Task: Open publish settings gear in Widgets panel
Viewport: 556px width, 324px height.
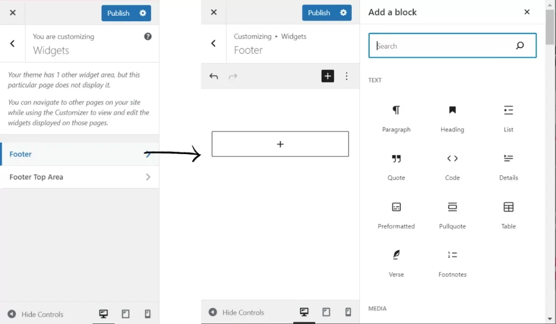Action: 143,13
